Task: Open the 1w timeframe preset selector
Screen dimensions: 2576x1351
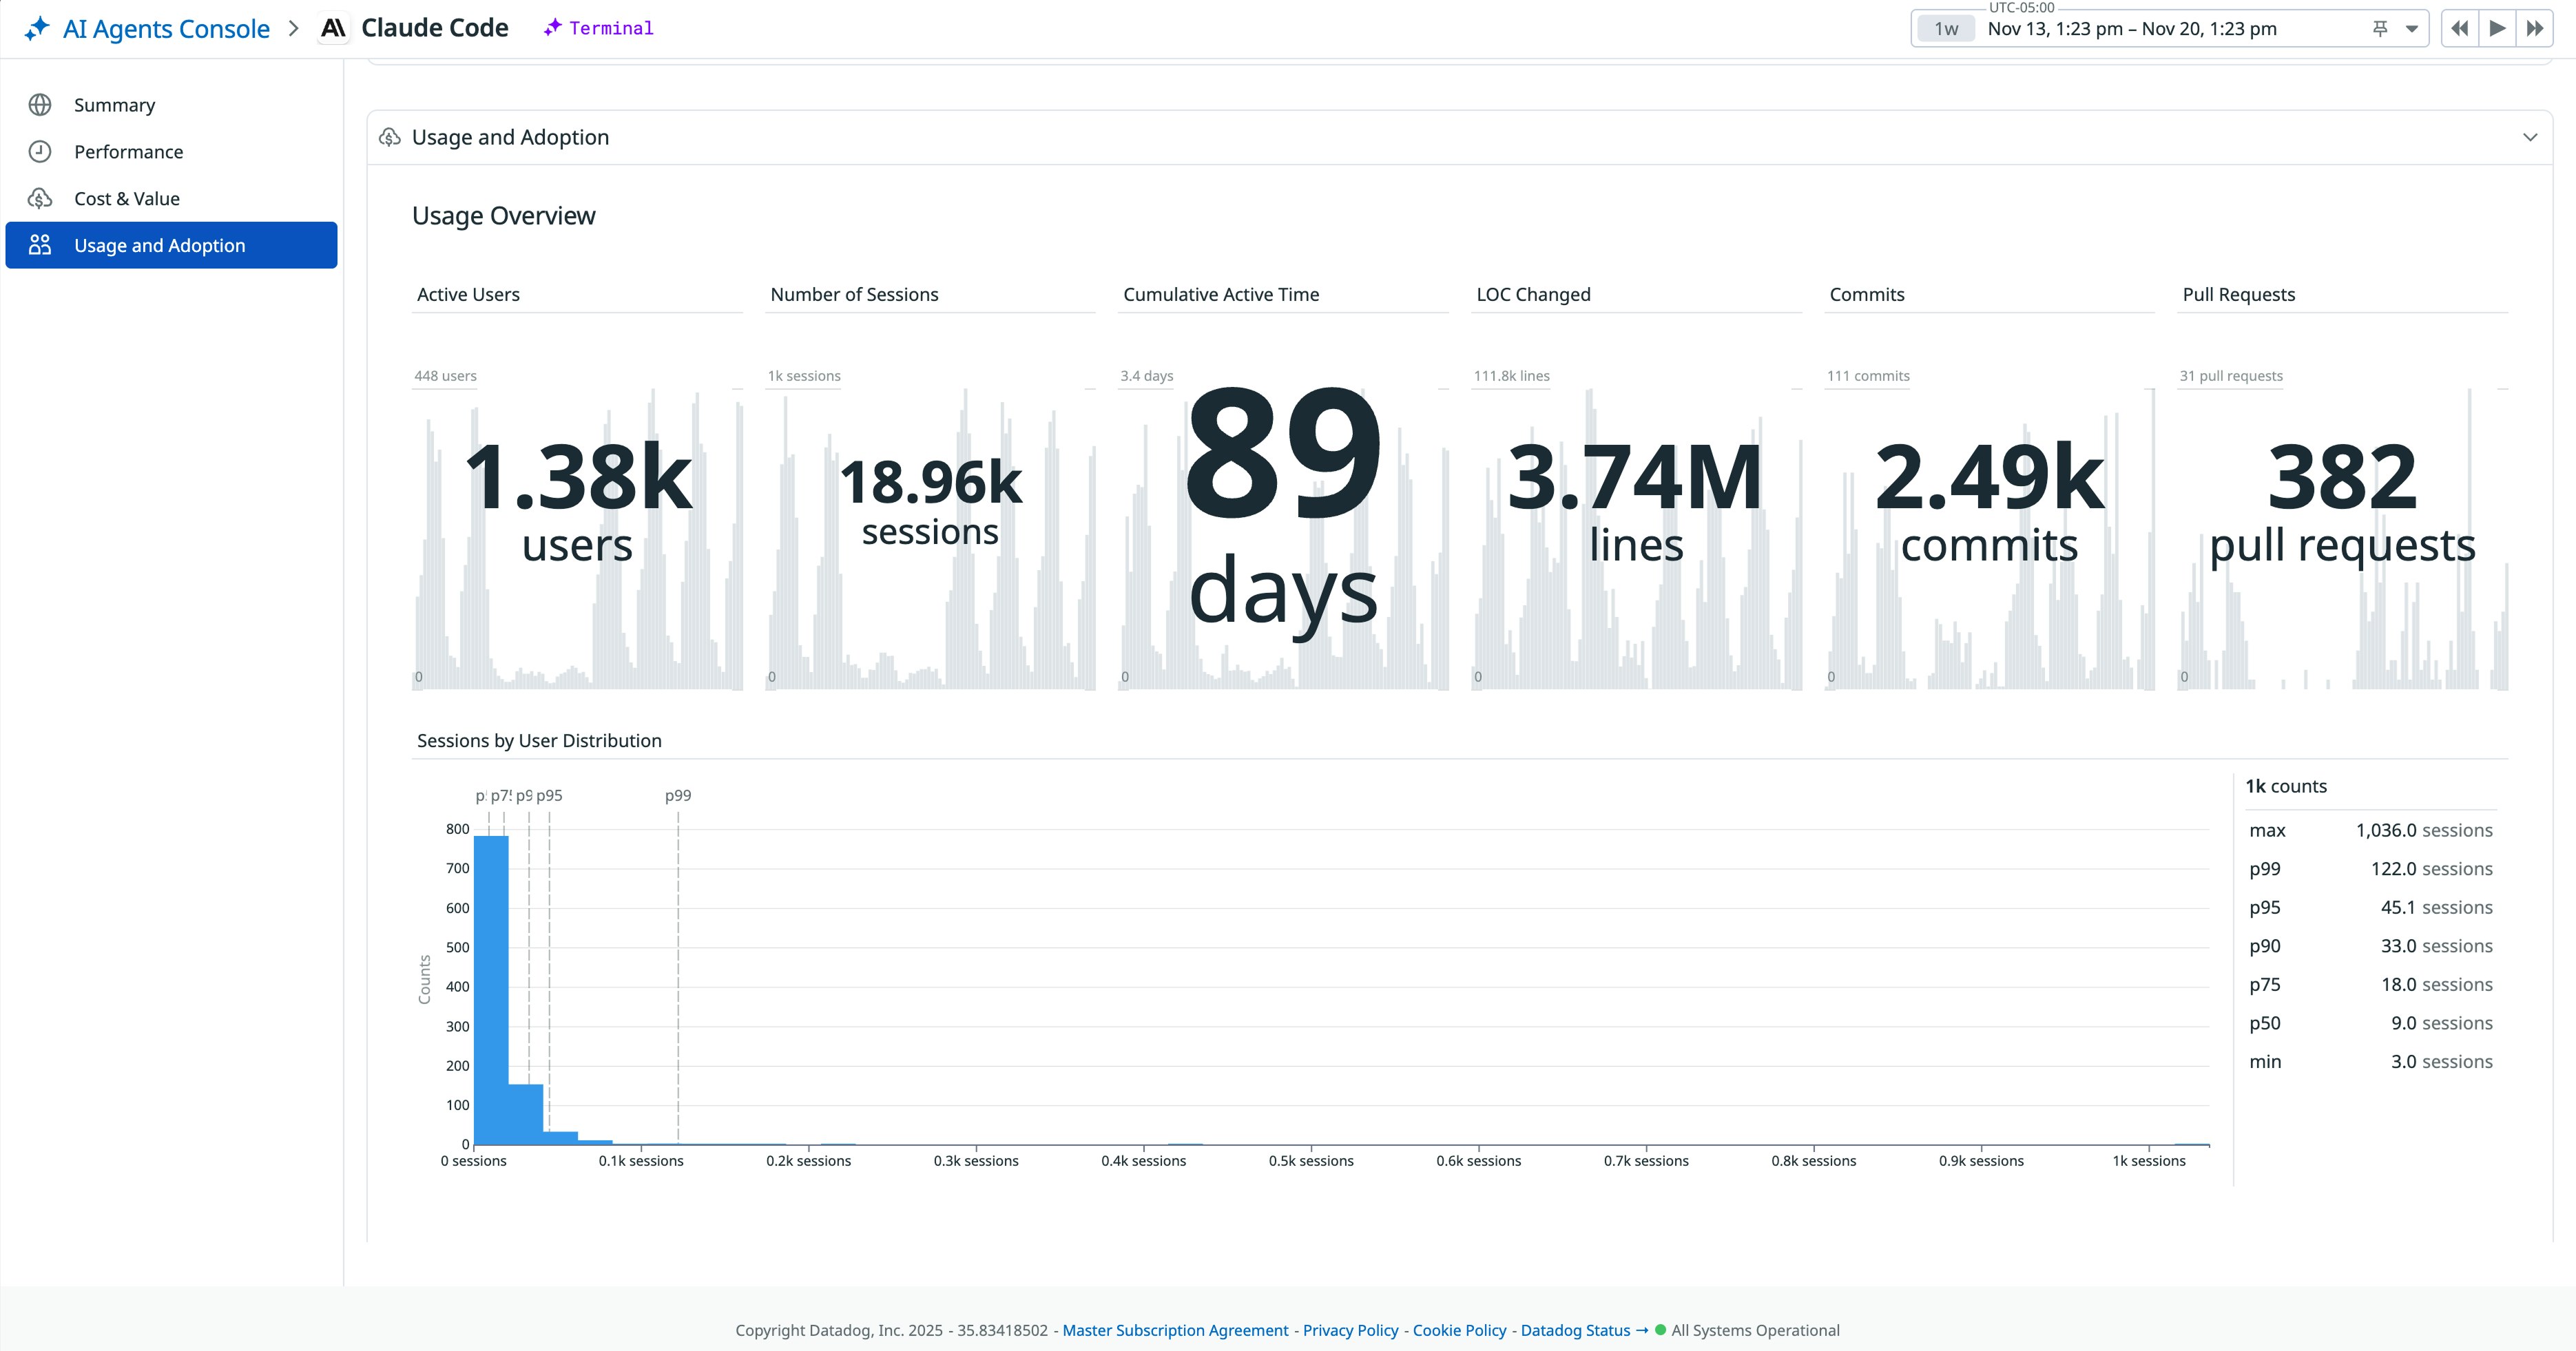Action: pos(1946,29)
